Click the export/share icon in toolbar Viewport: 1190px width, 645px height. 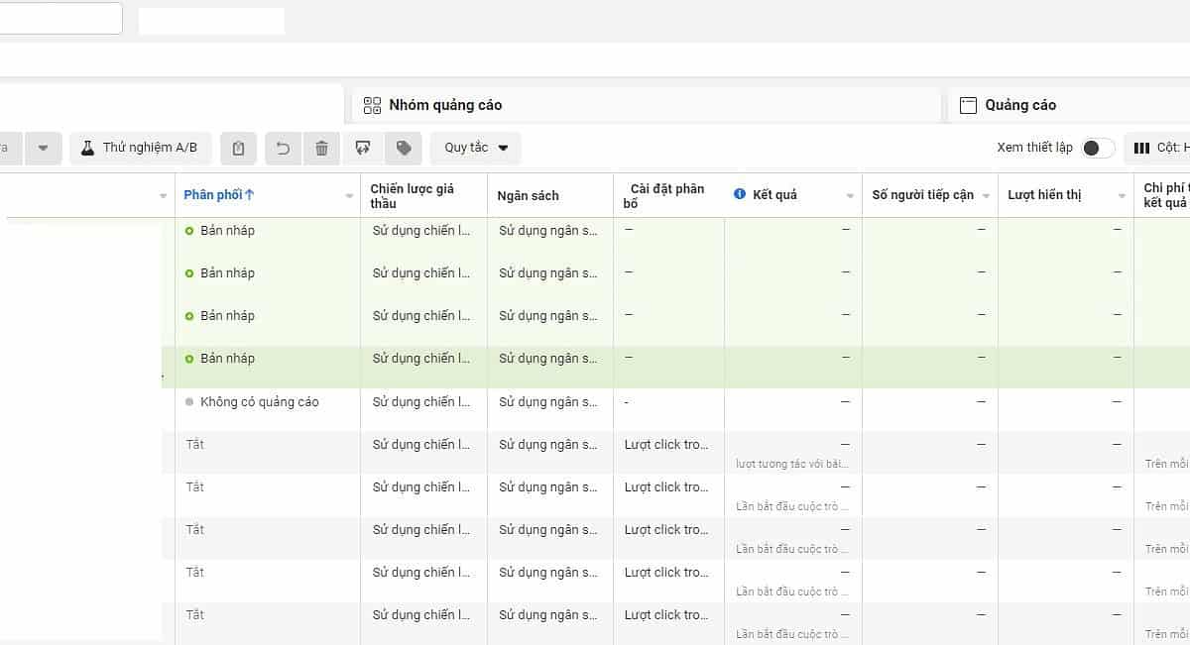(363, 149)
